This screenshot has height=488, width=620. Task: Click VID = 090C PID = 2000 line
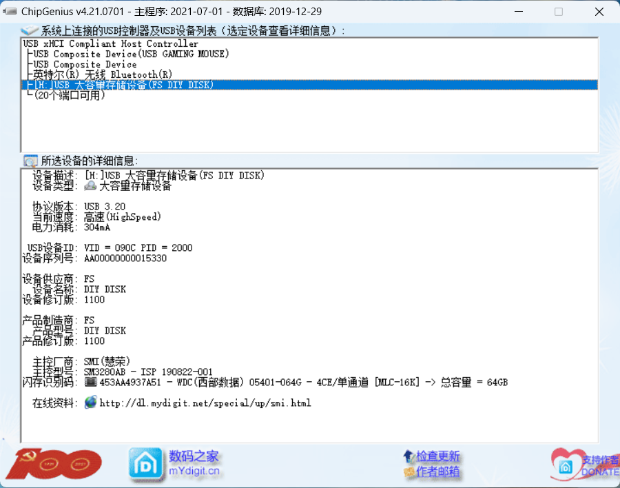(138, 247)
